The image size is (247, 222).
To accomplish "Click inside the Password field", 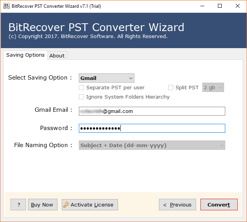I will tap(152, 128).
